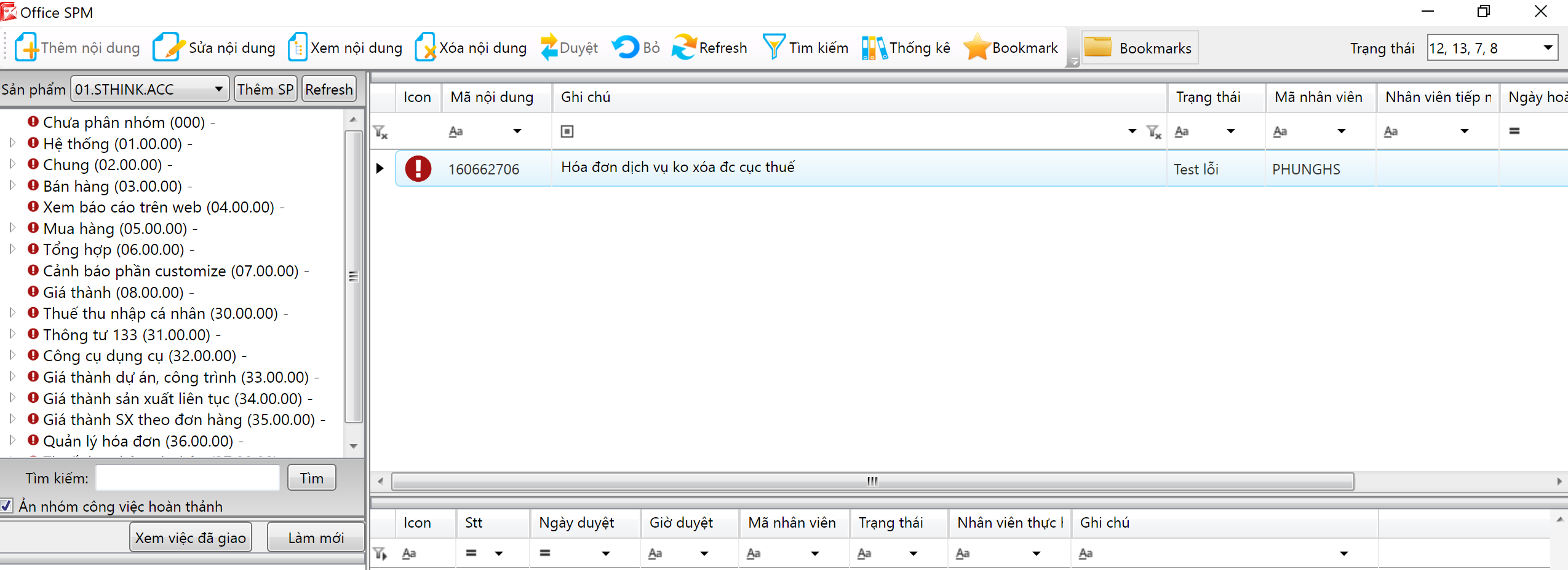
Task: Click the Thêm SP button
Action: [266, 89]
